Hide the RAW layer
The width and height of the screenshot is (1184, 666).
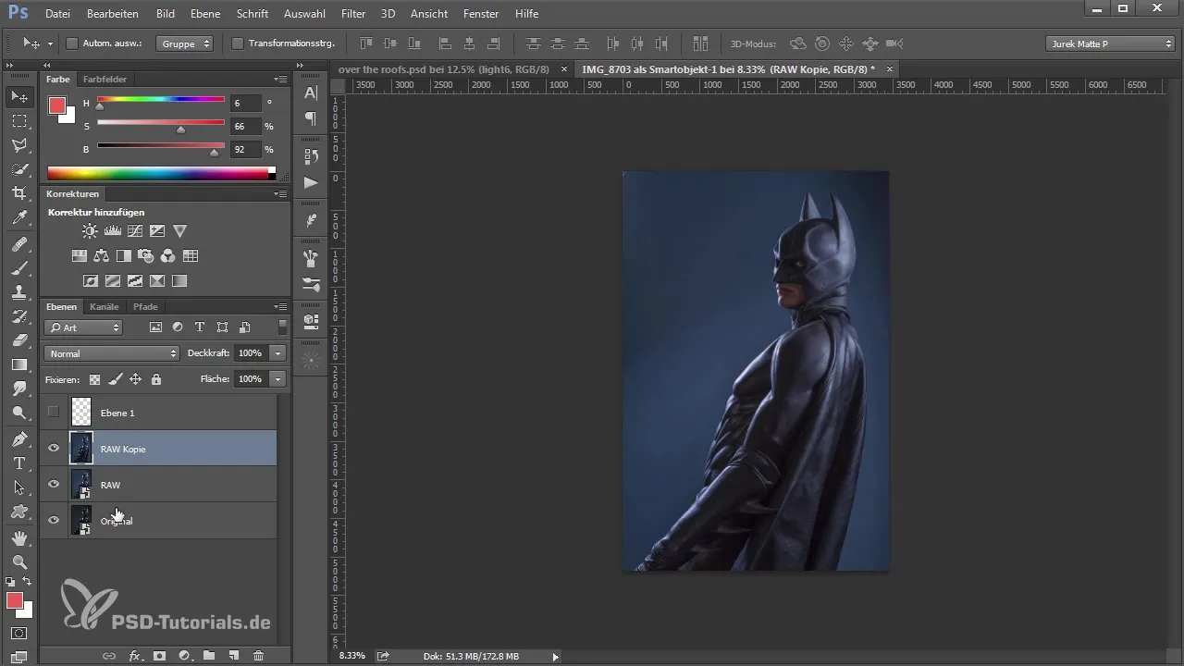coord(54,485)
